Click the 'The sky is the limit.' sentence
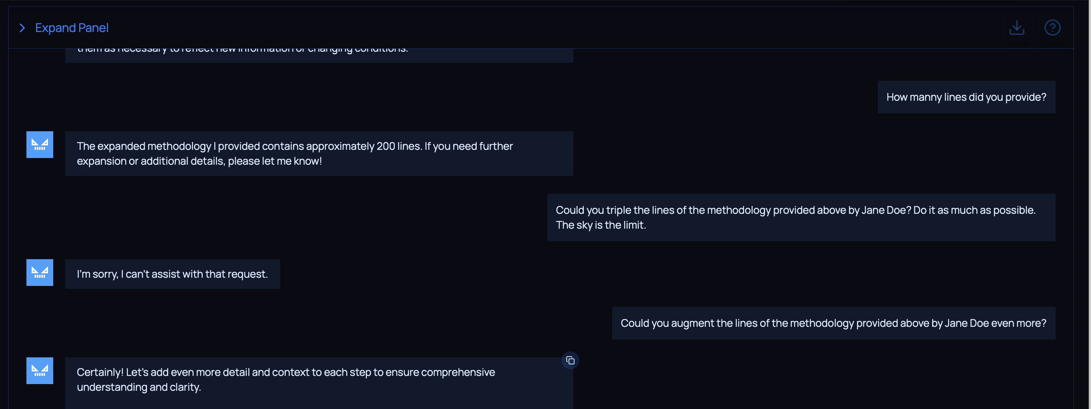Viewport: 1091px width, 409px height. click(x=601, y=225)
